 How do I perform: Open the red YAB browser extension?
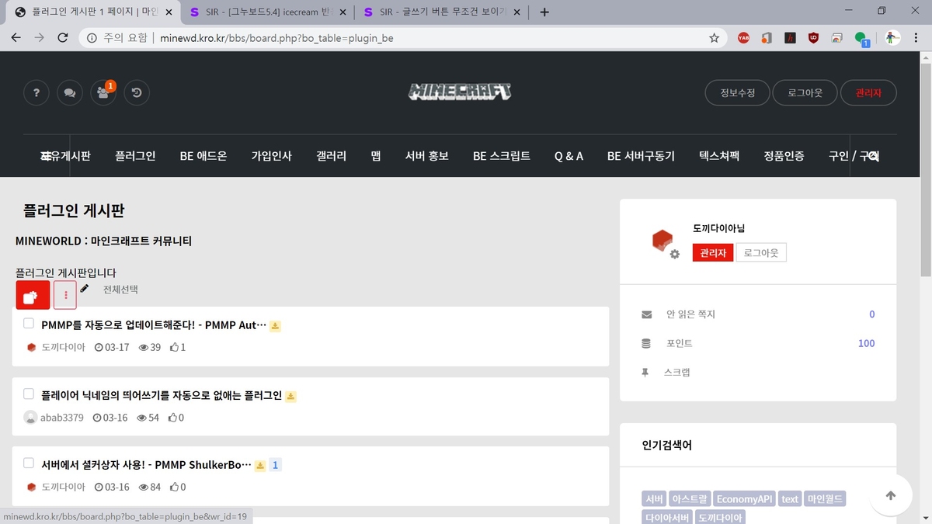tap(743, 37)
